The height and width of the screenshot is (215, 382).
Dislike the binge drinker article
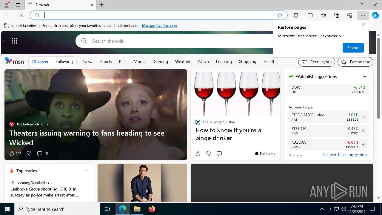[x=209, y=153]
